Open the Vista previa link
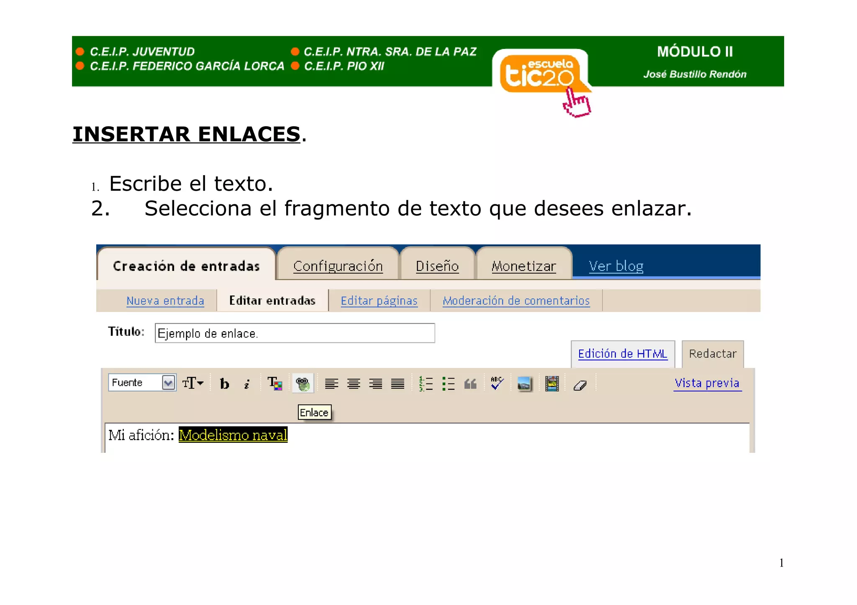This screenshot has width=857, height=605. [x=707, y=383]
